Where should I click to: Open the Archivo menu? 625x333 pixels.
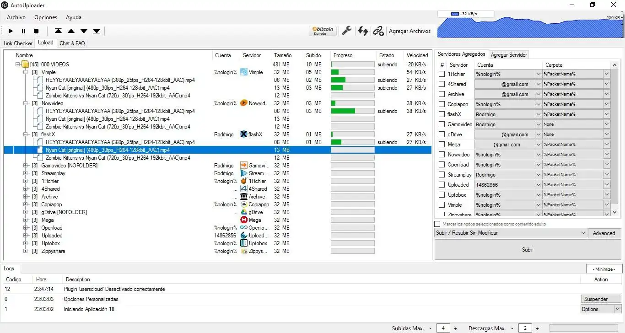(16, 17)
